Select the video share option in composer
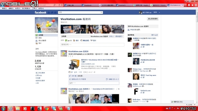This screenshot has width=198, height=111. pos(93,40)
